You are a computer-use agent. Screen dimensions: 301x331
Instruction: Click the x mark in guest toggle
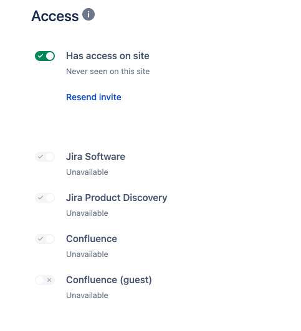[x=49, y=280]
